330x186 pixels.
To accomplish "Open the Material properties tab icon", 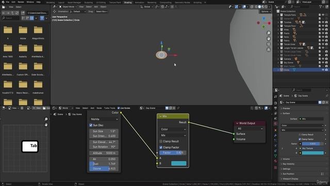I will pos(275,161).
